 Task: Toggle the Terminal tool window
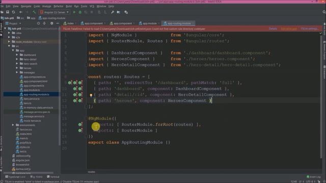click(53, 177)
